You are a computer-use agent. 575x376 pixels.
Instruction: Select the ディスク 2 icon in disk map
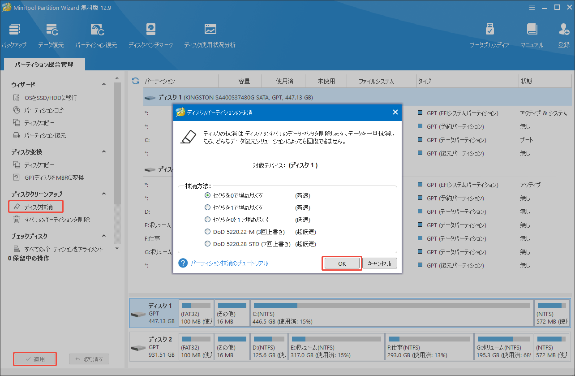point(139,348)
